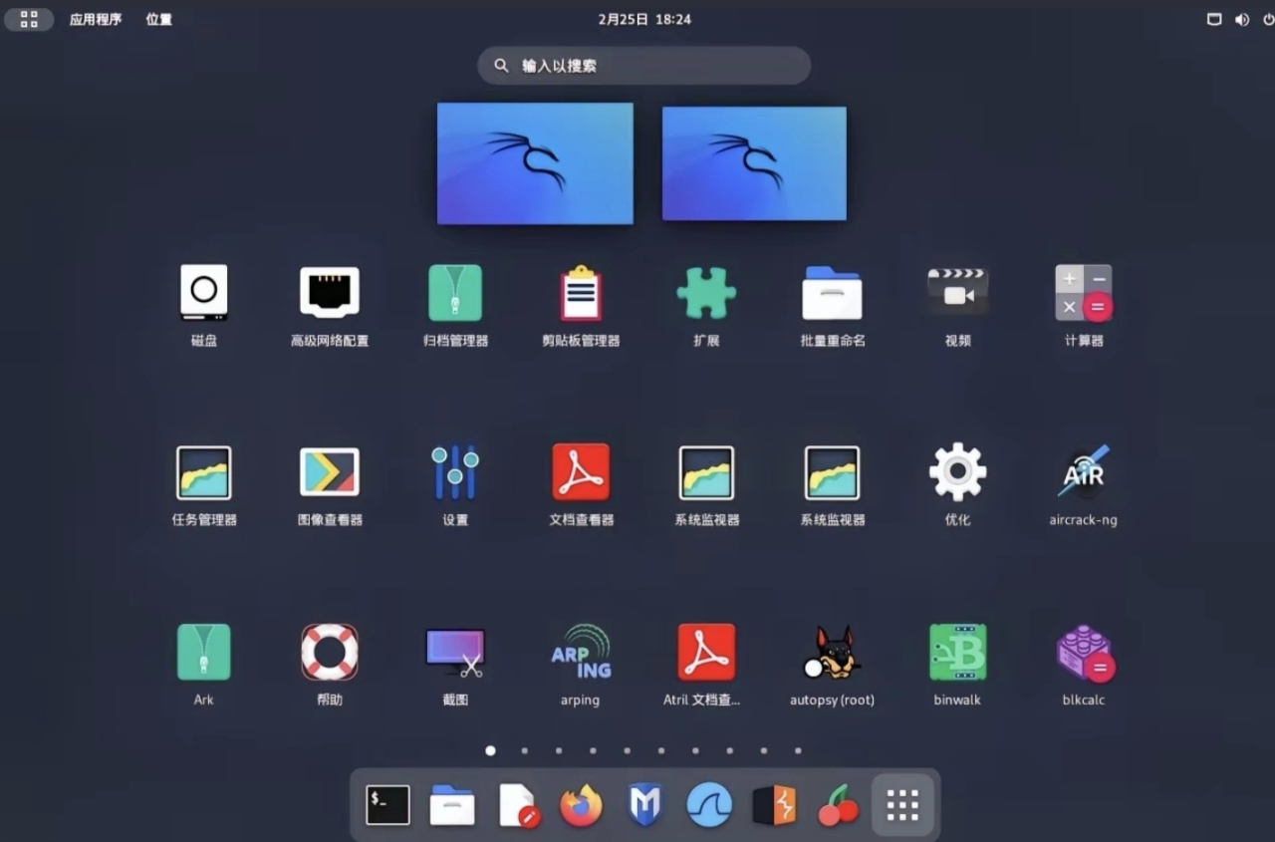
Task: Launch 剪贴板管理器 clipboard manager
Action: [581, 293]
